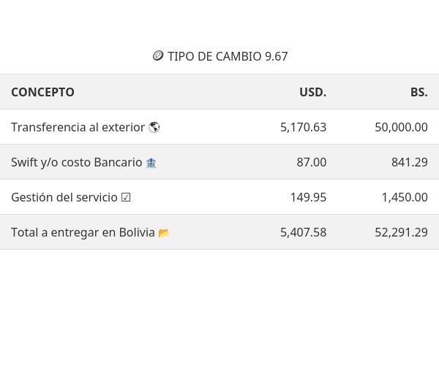Select the TIPO DE CAMBIO 9.67 title text

click(x=228, y=56)
